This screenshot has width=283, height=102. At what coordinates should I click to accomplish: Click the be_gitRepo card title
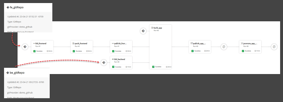(x=17, y=73)
